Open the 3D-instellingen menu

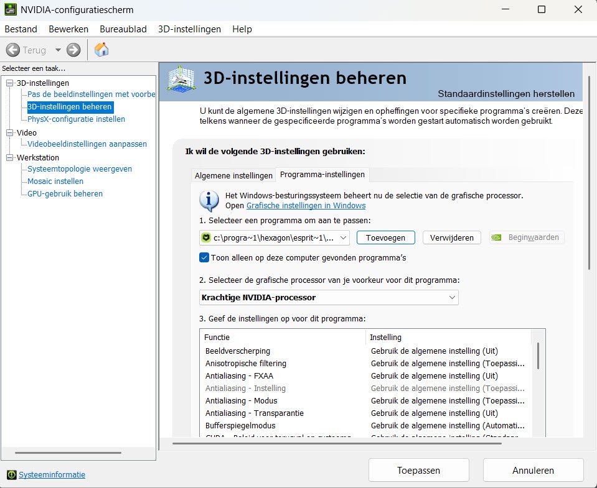pos(190,29)
